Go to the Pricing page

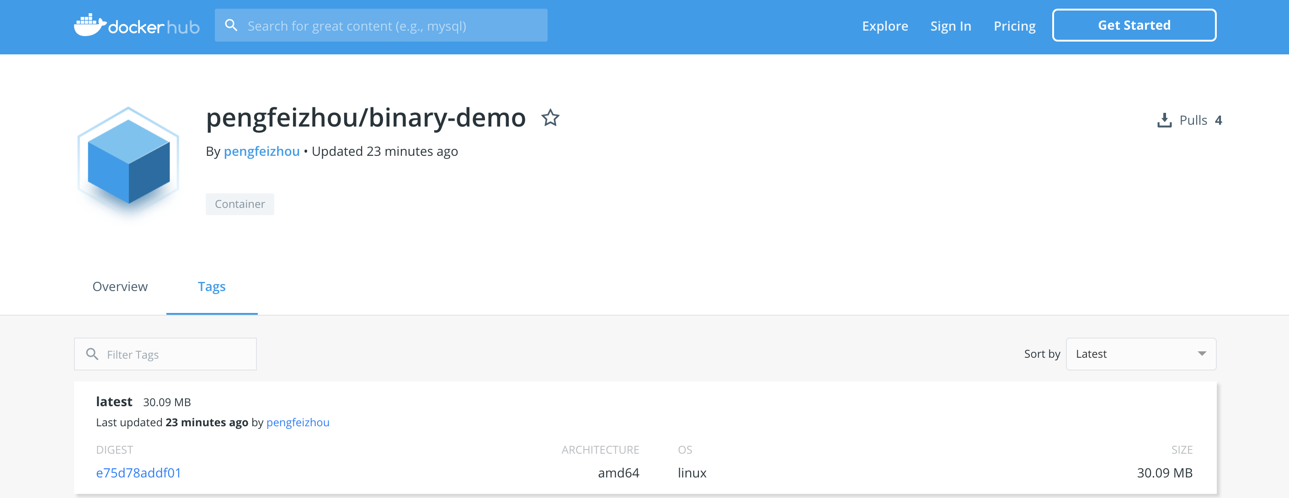[x=1014, y=26]
